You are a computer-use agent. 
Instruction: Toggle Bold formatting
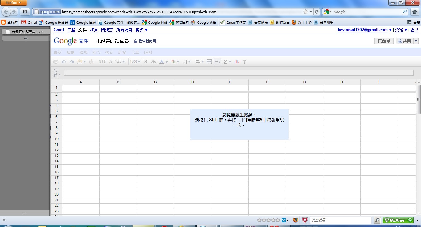(146, 62)
